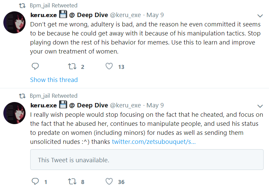
Task: Reply to the tweet with 1 reply
Action: 35,181
